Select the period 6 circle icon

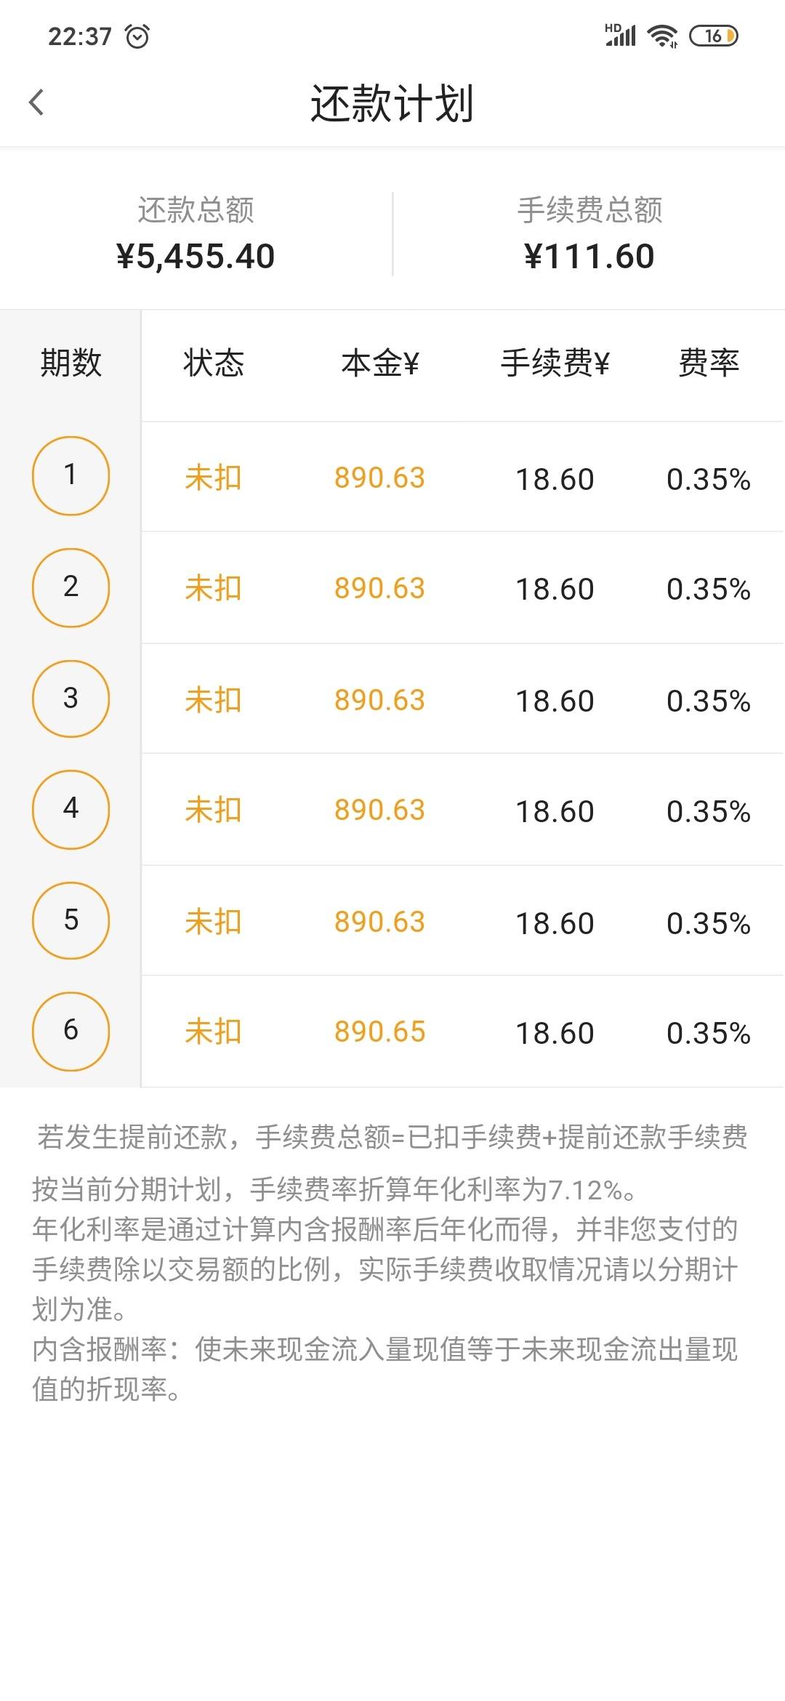pyautogui.click(x=71, y=1031)
